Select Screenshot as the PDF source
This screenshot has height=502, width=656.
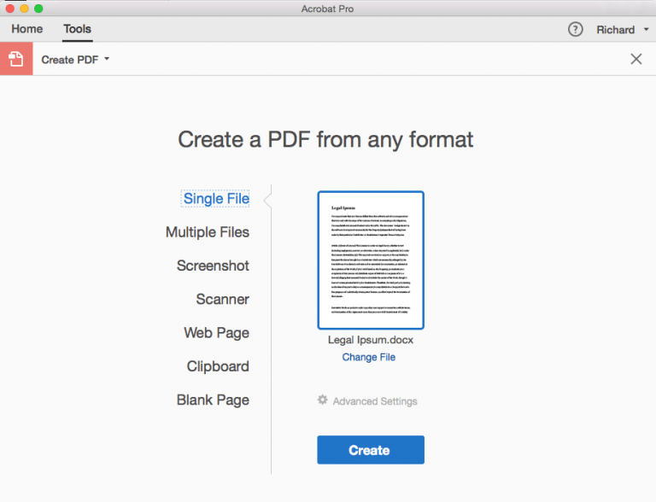point(213,266)
